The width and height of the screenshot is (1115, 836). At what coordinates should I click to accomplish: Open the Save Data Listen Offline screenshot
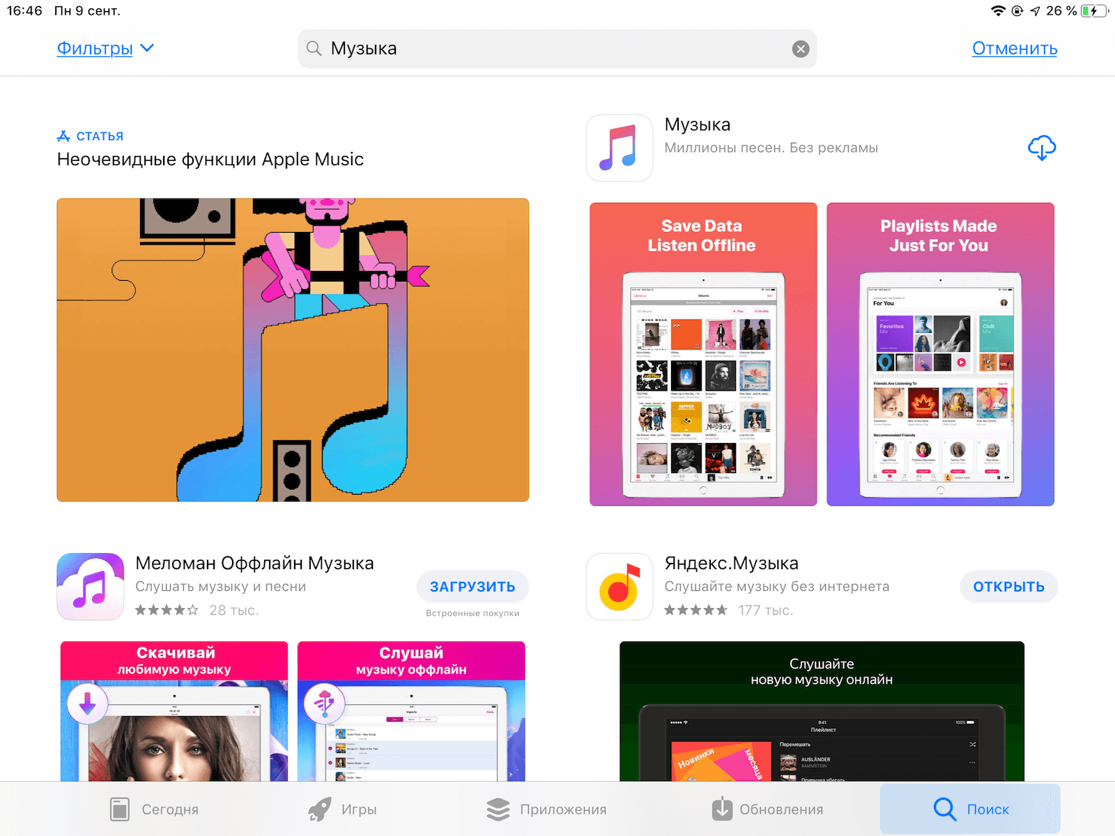pyautogui.click(x=703, y=354)
